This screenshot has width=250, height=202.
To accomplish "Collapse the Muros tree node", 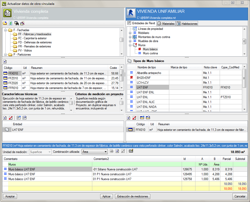I will pyautogui.click(x=130, y=45).
